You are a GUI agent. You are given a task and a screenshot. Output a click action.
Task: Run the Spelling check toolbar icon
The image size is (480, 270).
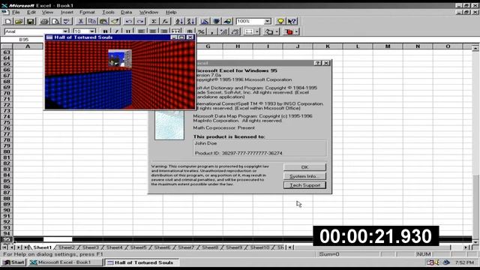point(67,21)
